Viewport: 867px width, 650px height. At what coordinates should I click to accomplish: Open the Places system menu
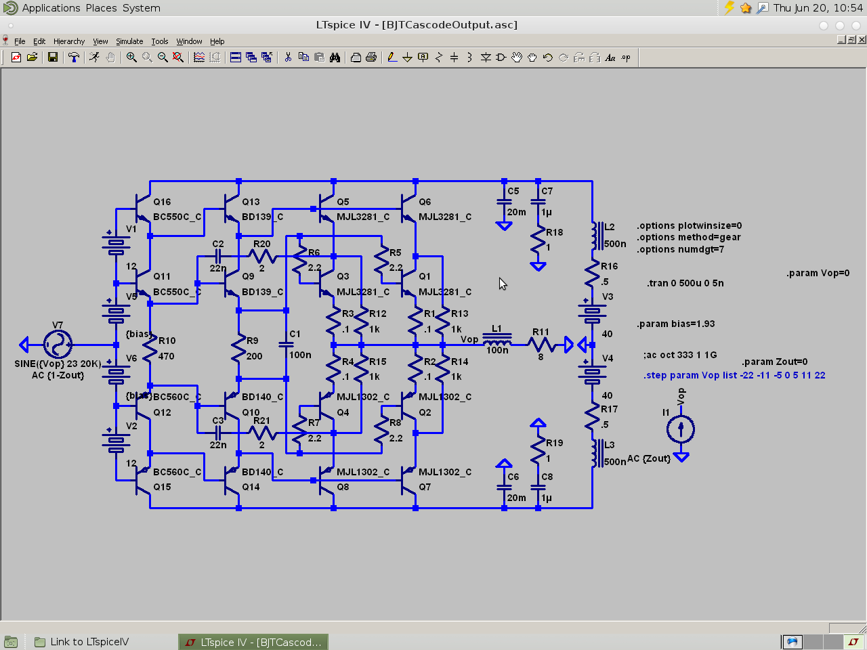click(x=101, y=8)
